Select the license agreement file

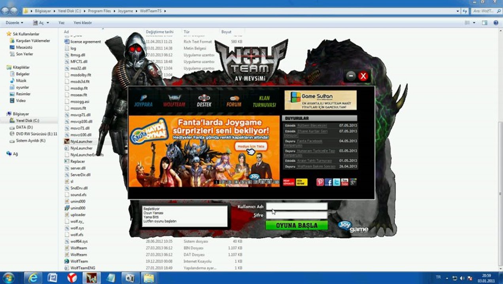coord(85,42)
